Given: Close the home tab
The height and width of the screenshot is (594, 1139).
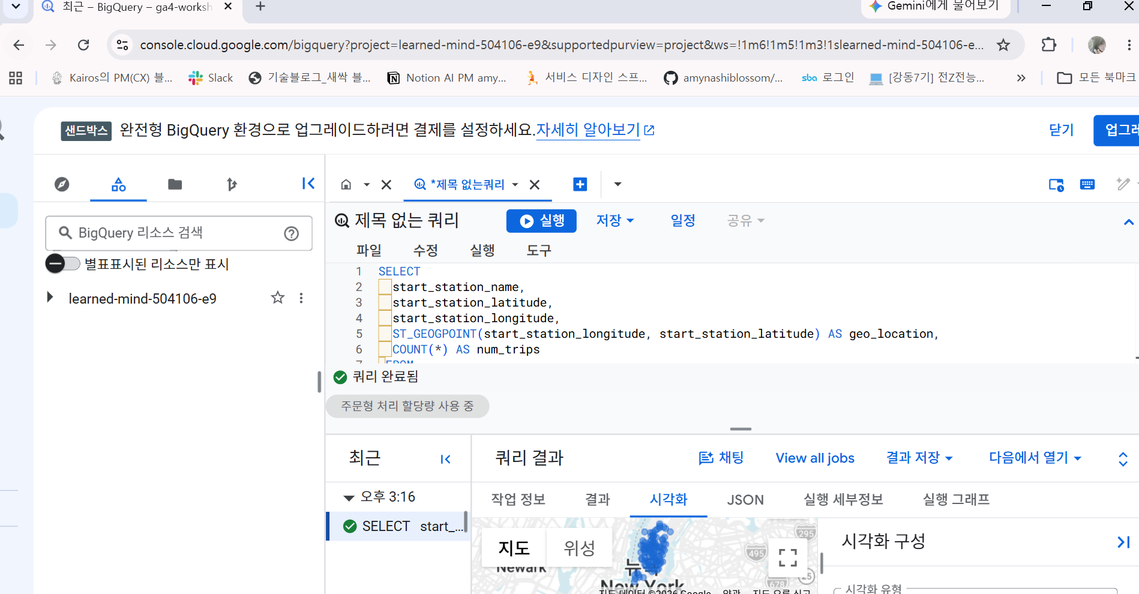Looking at the screenshot, I should pyautogui.click(x=386, y=185).
